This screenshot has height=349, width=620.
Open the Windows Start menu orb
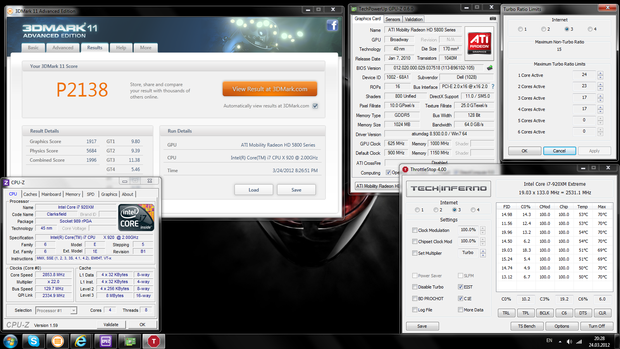(10, 341)
